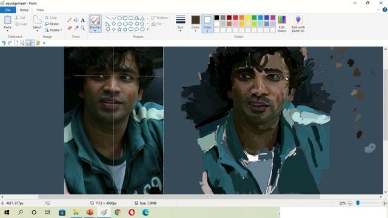Select the Text tool
This screenshot has height=218, width=388.
pyautogui.click(x=82, y=20)
